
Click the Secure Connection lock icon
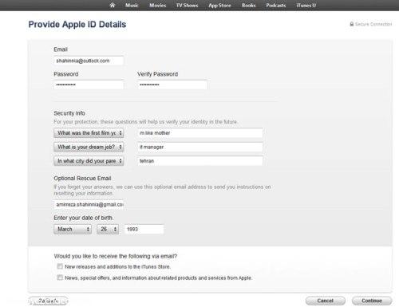tap(352, 24)
